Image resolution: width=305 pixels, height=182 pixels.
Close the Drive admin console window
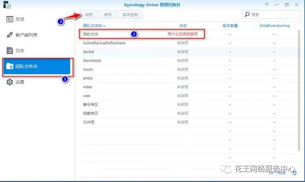point(297,5)
